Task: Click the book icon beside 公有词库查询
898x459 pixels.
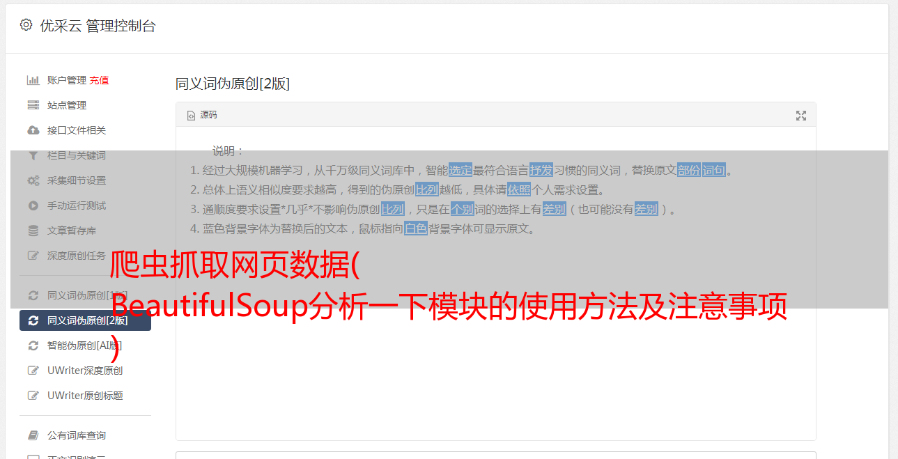Action: click(33, 435)
